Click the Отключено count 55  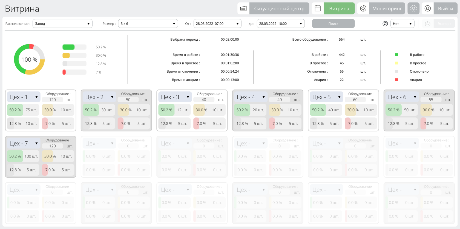(342, 72)
